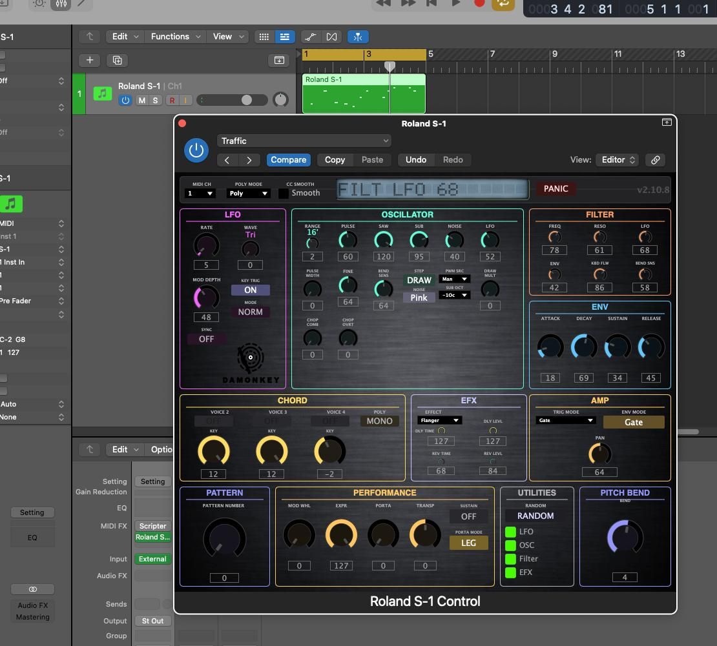Viewport: 717px width, 646px height.
Task: Toggle random OSC green checkbox
Action: pos(510,545)
